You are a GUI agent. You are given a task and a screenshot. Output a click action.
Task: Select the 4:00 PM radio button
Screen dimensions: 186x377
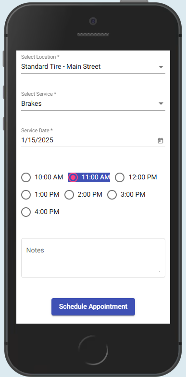pos(26,212)
